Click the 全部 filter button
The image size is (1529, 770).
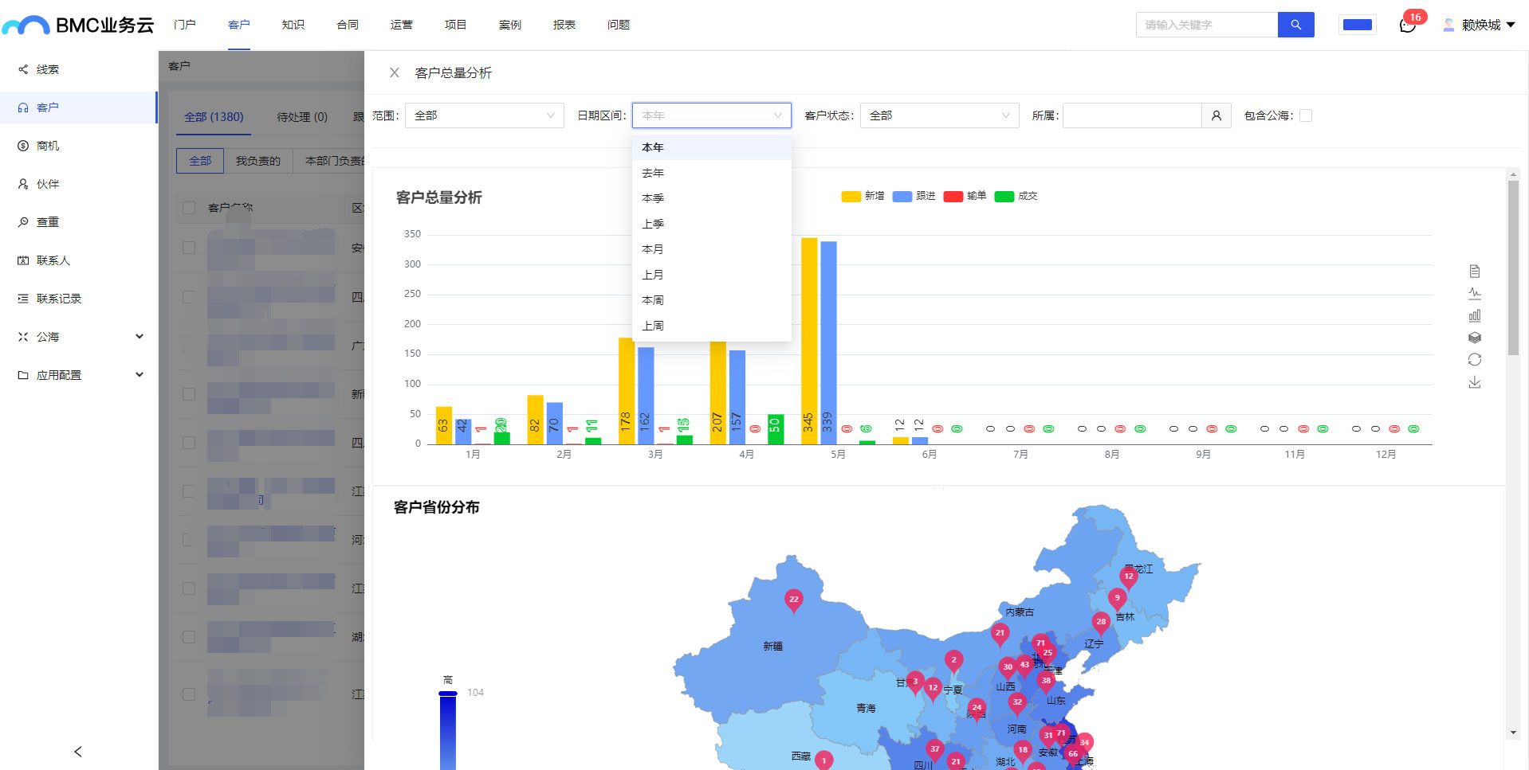[x=200, y=161]
